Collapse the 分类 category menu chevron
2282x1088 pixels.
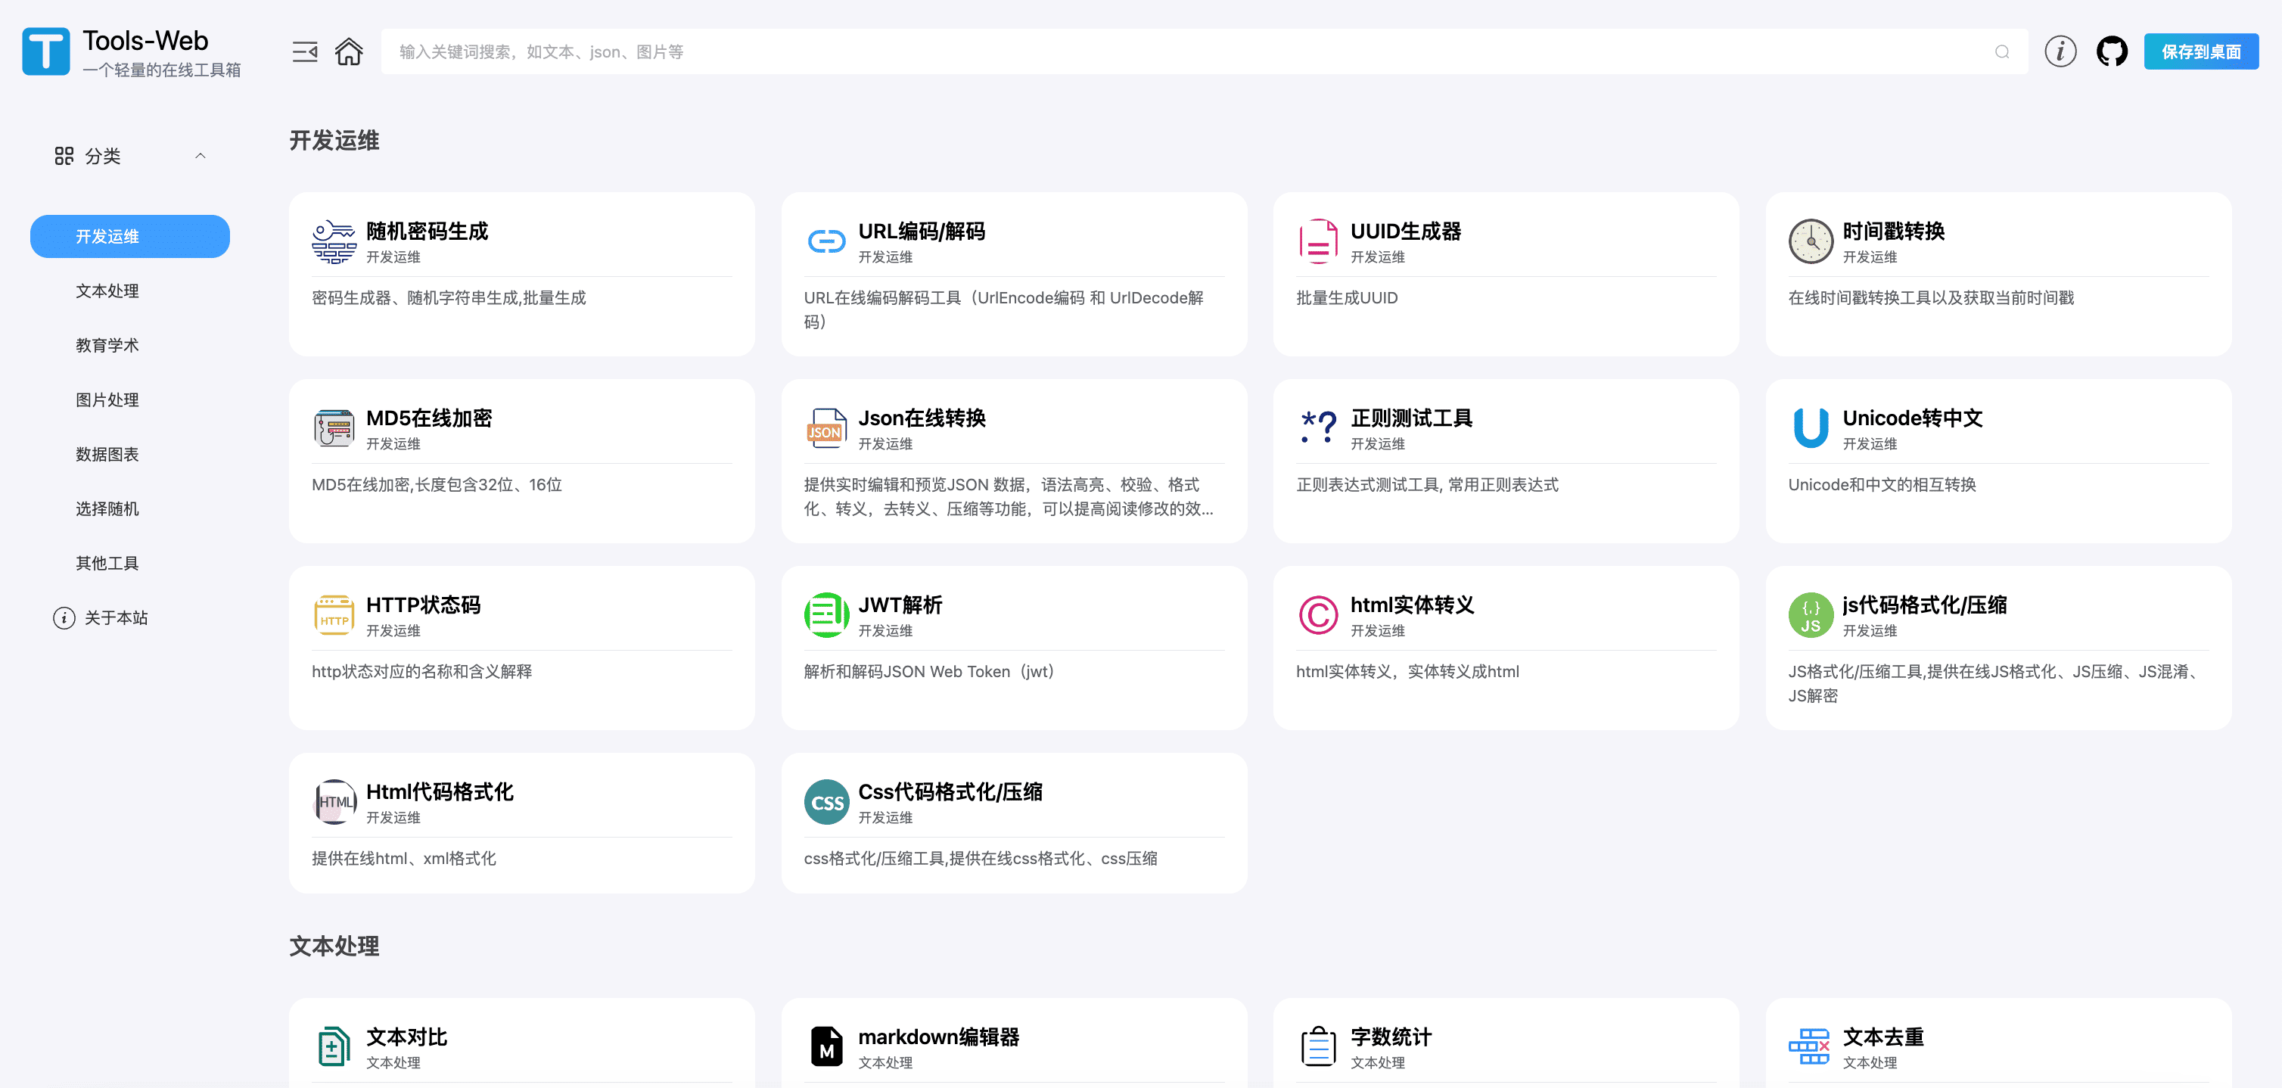click(201, 156)
